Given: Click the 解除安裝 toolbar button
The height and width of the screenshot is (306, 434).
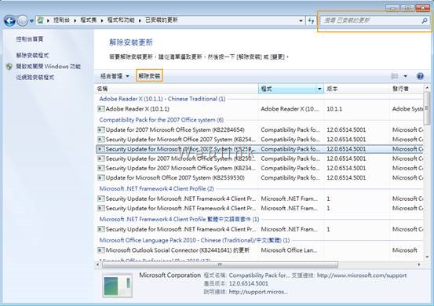Looking at the screenshot, I should pyautogui.click(x=149, y=75).
